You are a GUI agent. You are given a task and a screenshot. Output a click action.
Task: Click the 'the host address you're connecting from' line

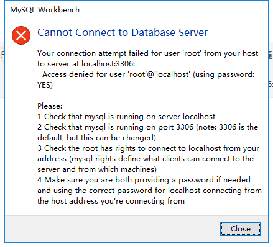coord(111,201)
